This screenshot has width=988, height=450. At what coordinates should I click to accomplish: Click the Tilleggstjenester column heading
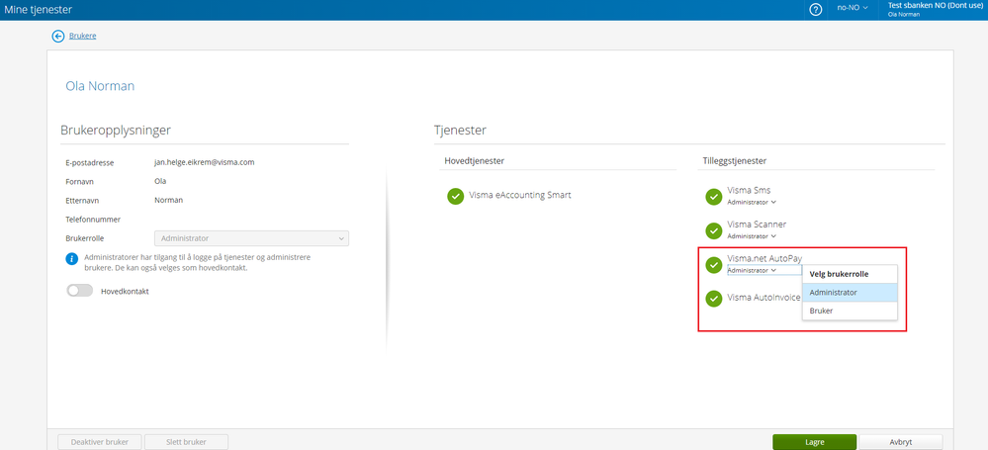click(735, 161)
